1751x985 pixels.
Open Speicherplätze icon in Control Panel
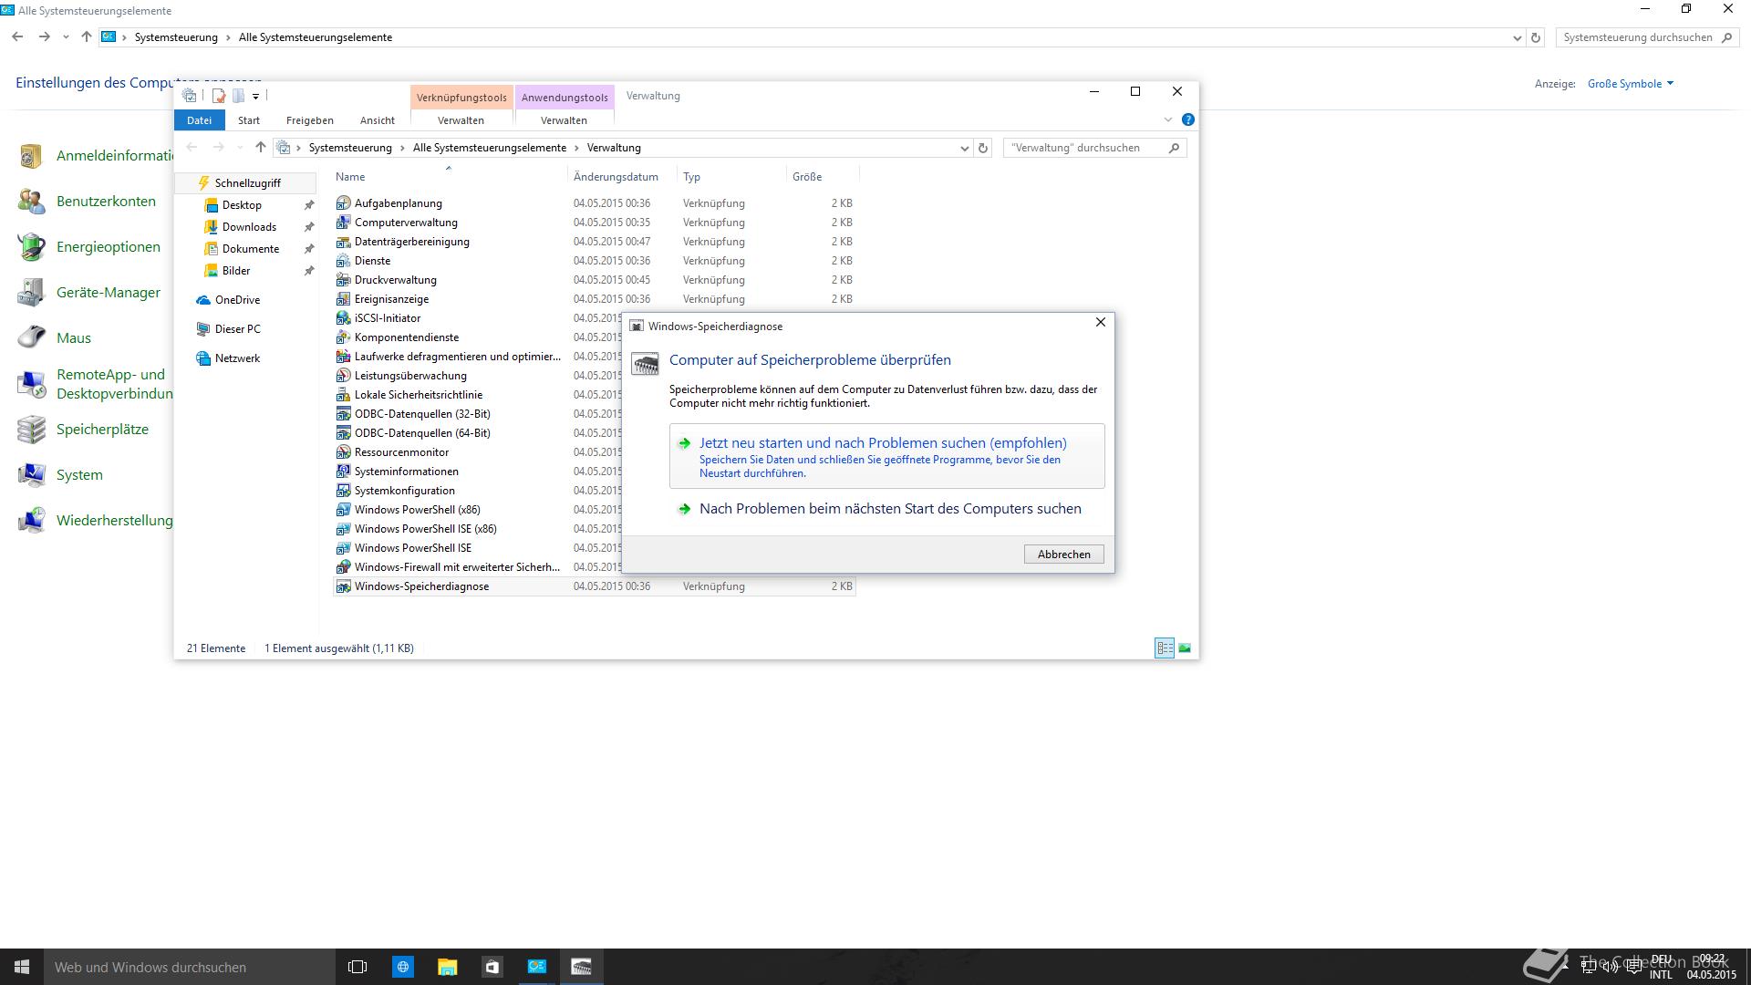(31, 430)
